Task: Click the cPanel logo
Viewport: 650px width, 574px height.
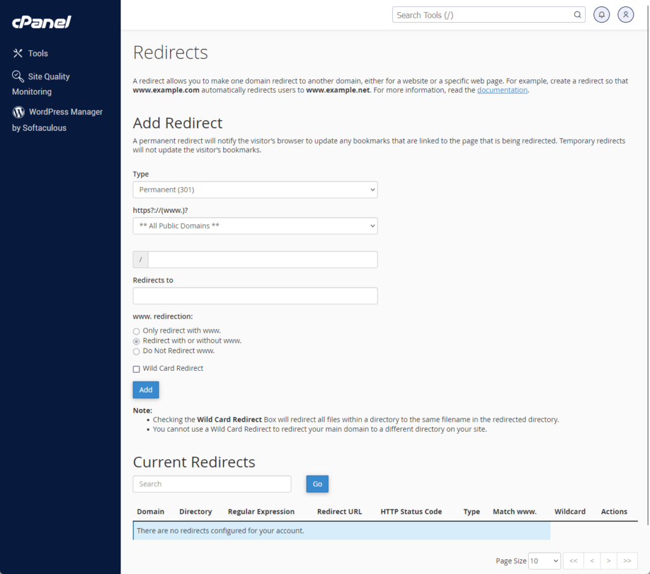Action: 41,22
